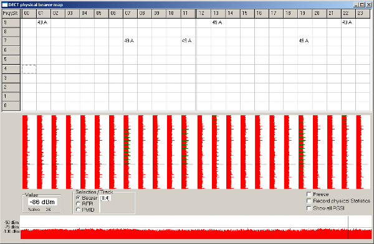This screenshot has height=244, width=374.
Task: Select slot column header 22
Action: click(x=348, y=14)
